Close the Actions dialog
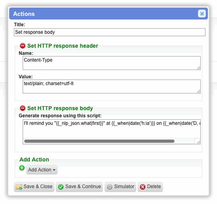 (x=202, y=14)
